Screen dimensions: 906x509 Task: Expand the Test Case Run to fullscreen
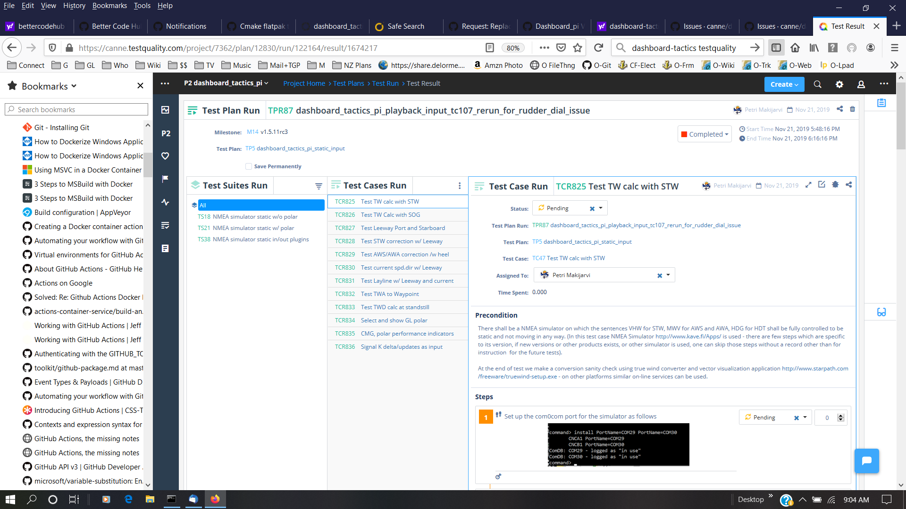pos(809,185)
